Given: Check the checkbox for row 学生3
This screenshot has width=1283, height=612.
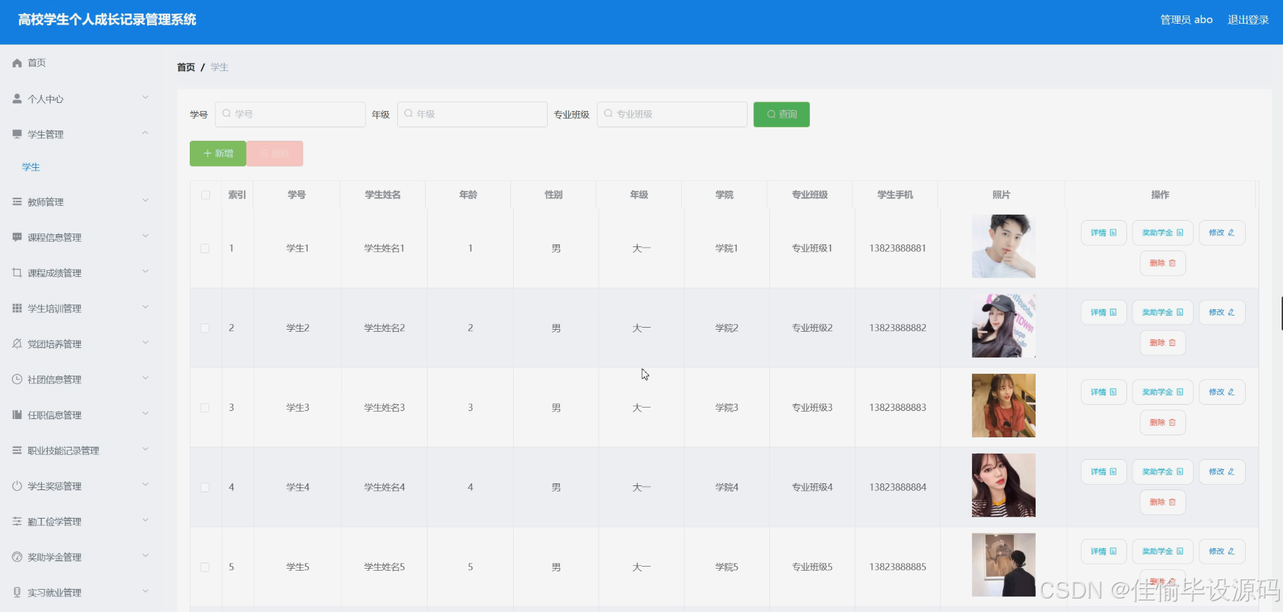Looking at the screenshot, I should (x=205, y=408).
